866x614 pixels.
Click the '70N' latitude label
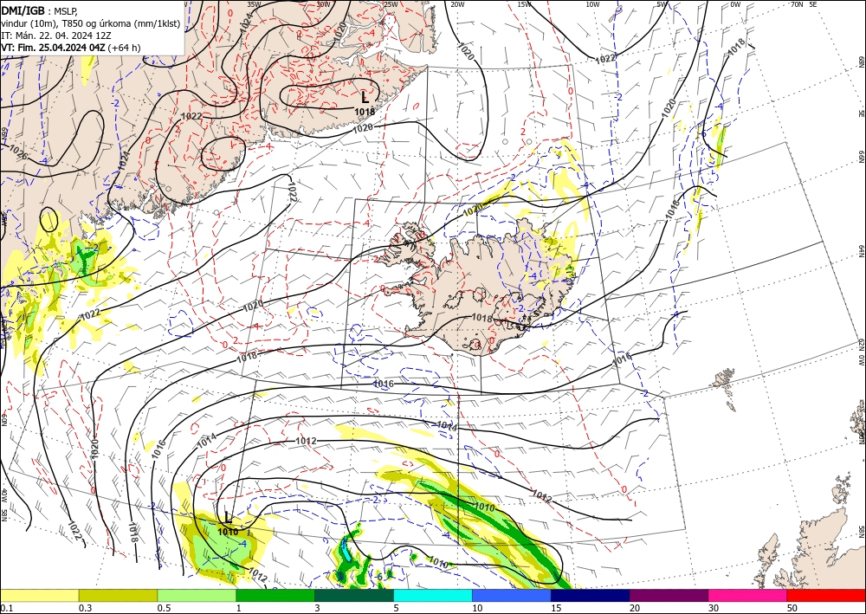[797, 4]
